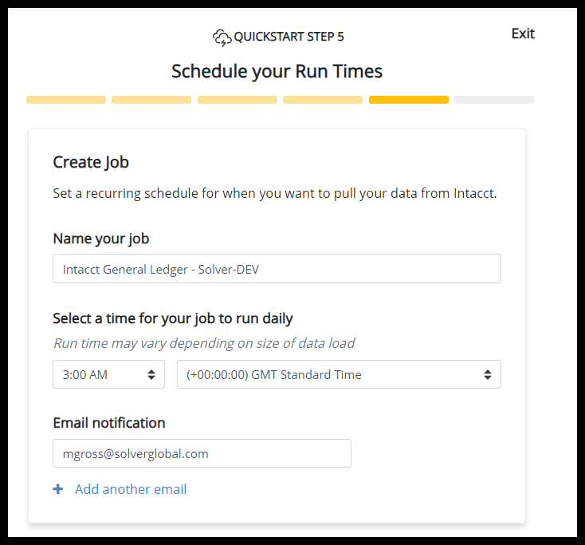
Task: Jump to the sixth gray progress segment
Action: tap(494, 100)
